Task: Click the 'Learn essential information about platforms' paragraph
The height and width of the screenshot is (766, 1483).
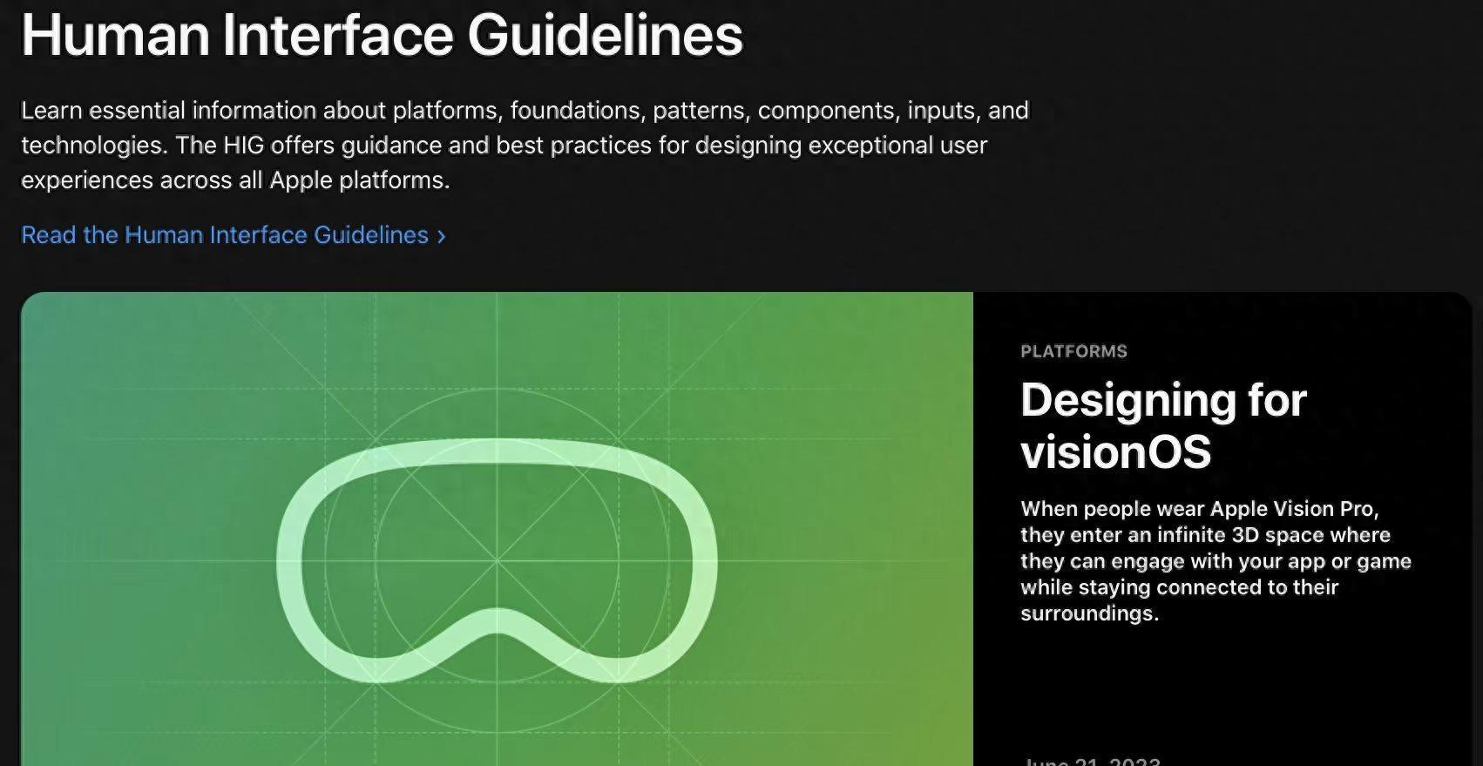Action: tap(525, 146)
